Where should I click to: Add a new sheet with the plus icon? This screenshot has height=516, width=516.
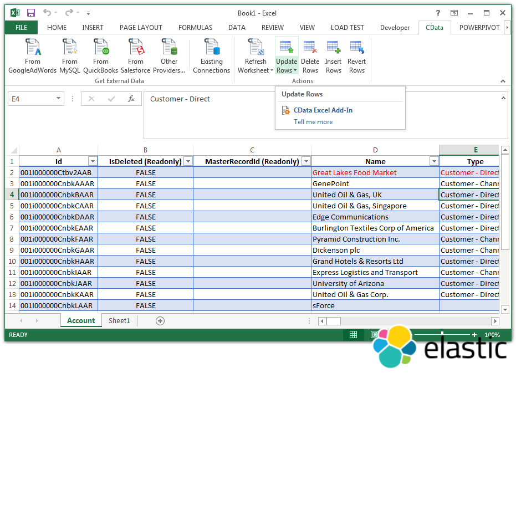160,321
